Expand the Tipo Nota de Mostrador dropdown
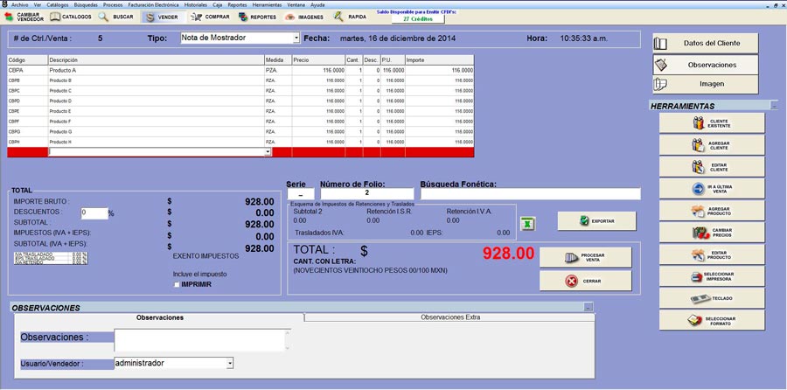This screenshot has width=787, height=390. point(296,38)
